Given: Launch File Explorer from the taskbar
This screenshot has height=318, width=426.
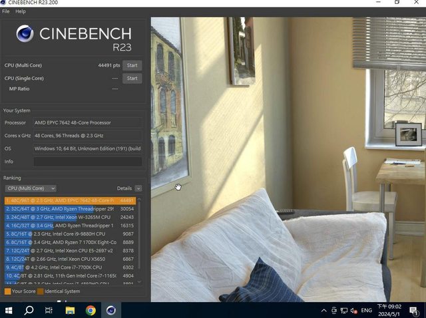Looking at the screenshot, I should pos(69,310).
